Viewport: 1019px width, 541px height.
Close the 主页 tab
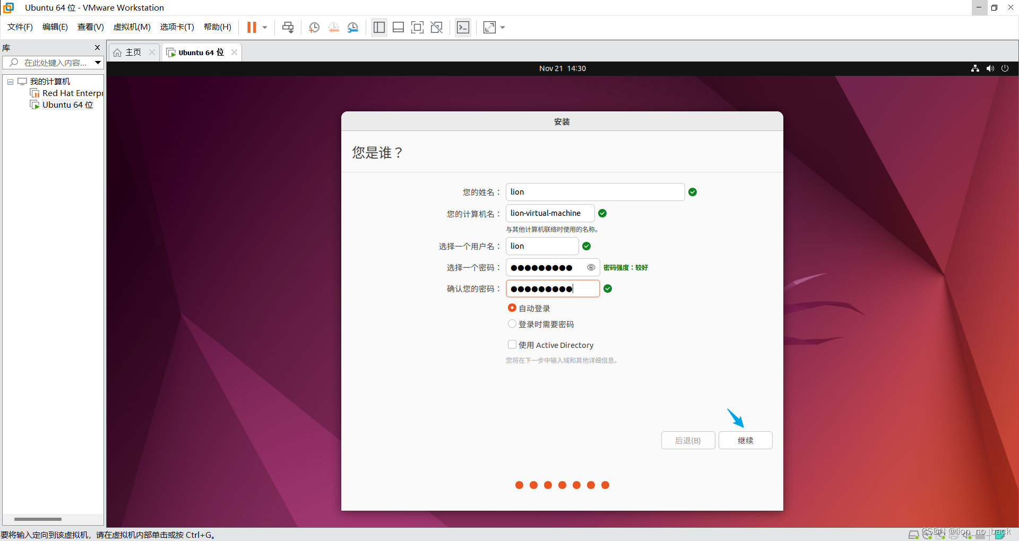click(x=152, y=52)
